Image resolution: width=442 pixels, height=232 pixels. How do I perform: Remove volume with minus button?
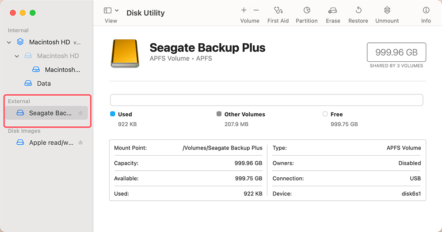point(256,10)
